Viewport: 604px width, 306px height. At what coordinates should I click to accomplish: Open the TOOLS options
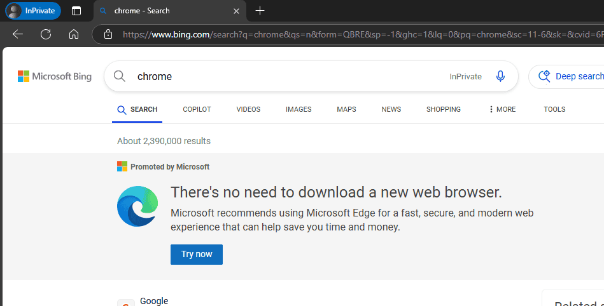[554, 110]
